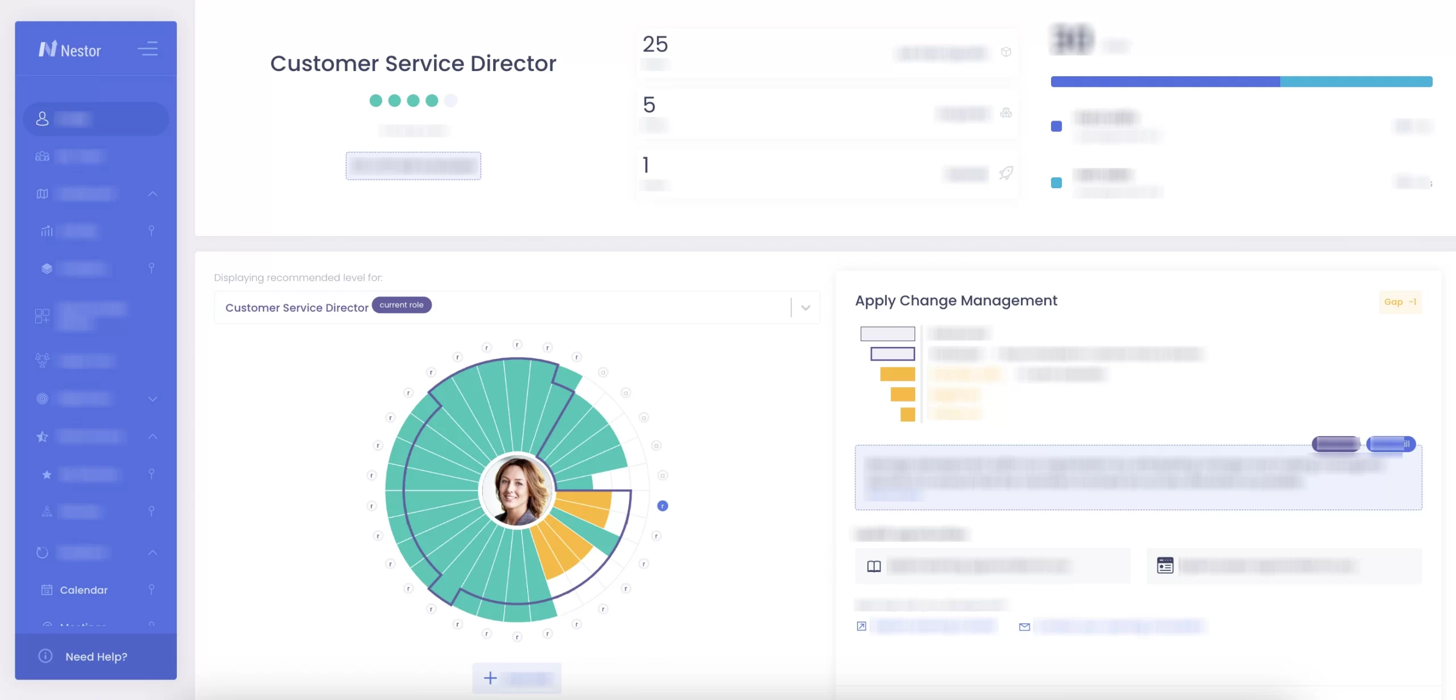Collapse the sidebar with the hamburger icon
This screenshot has width=1456, height=700.
pyautogui.click(x=148, y=49)
